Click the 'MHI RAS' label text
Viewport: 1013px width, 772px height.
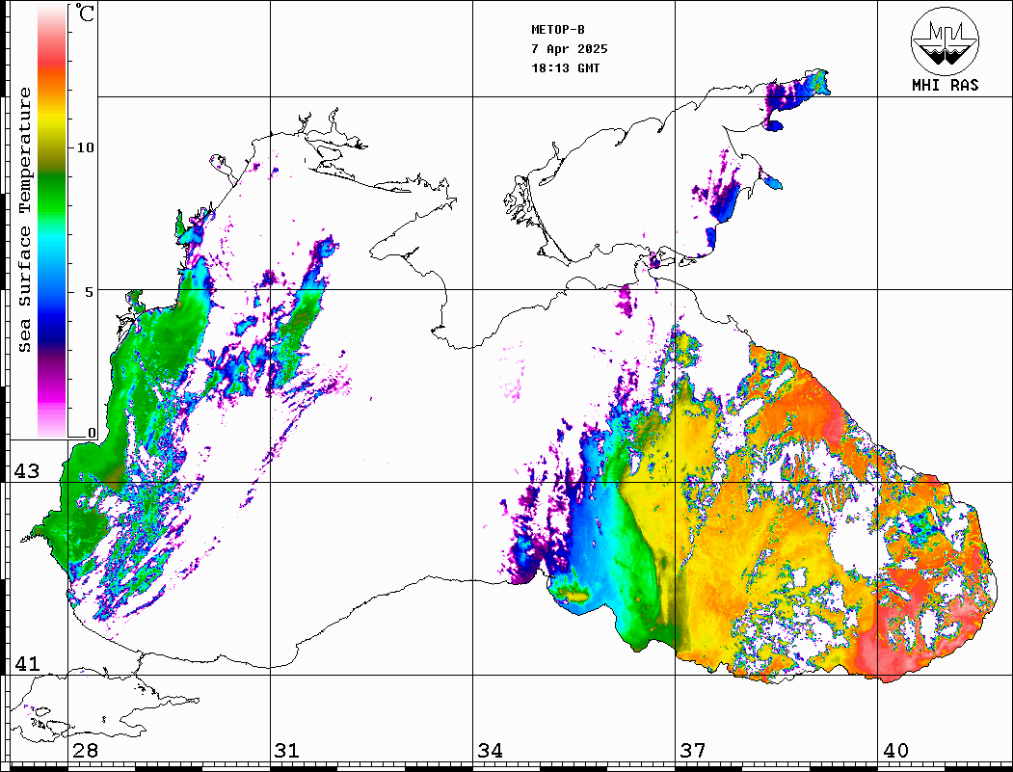click(x=946, y=85)
